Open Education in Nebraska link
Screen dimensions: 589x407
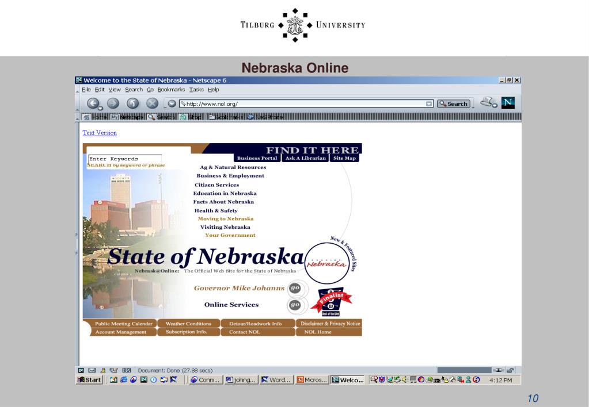coord(225,194)
